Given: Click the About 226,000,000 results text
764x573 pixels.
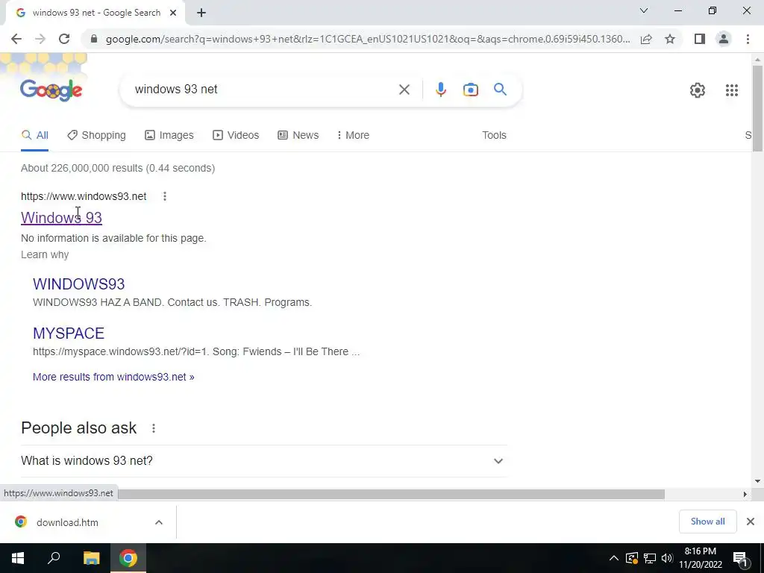Looking at the screenshot, I should [118, 168].
